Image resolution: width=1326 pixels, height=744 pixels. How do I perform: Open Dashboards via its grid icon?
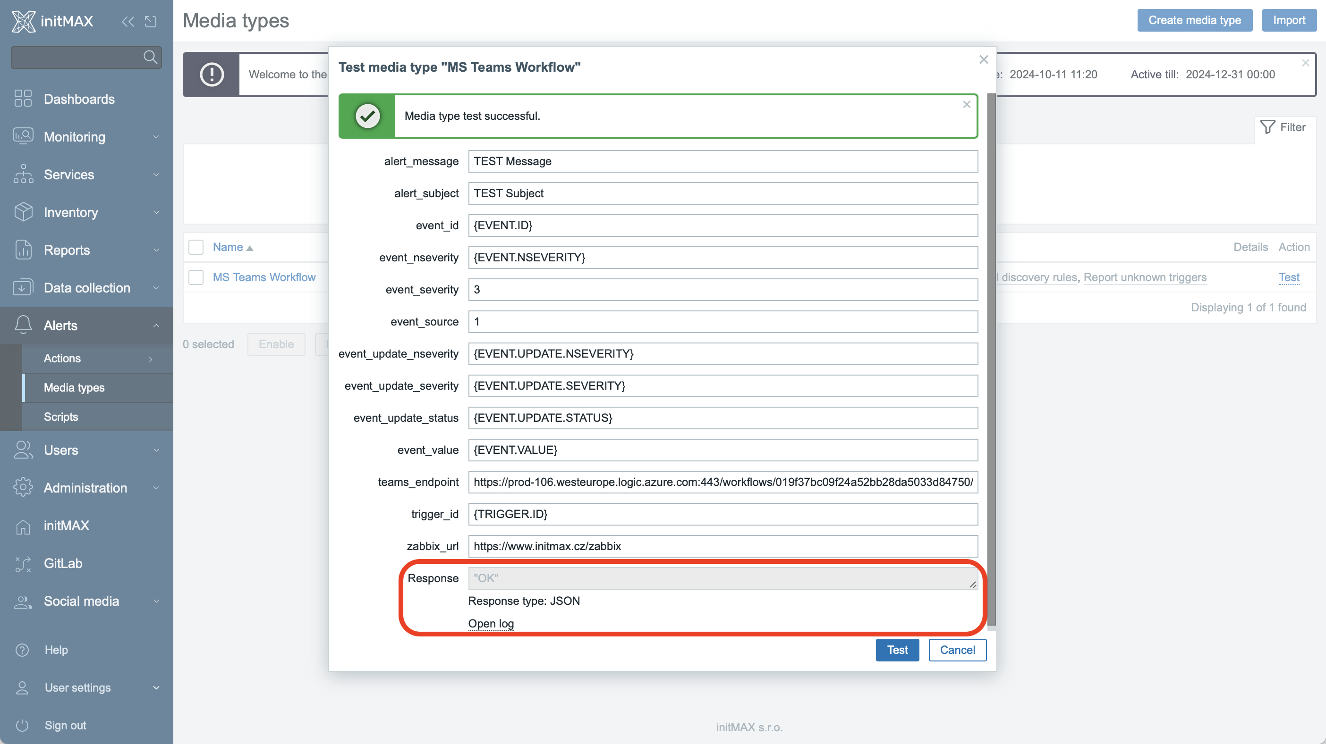coord(23,99)
